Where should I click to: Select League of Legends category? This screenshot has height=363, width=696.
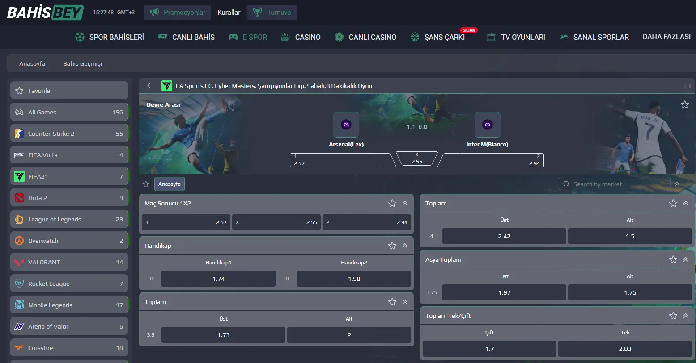pos(69,219)
